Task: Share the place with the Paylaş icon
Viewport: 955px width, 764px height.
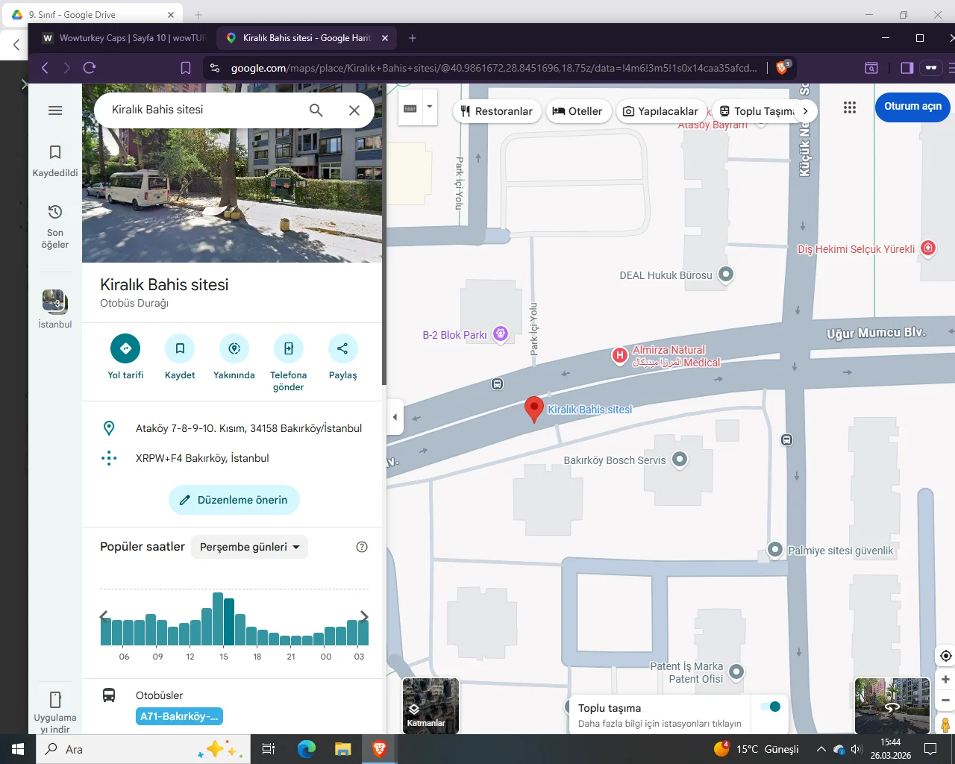Action: (x=342, y=348)
